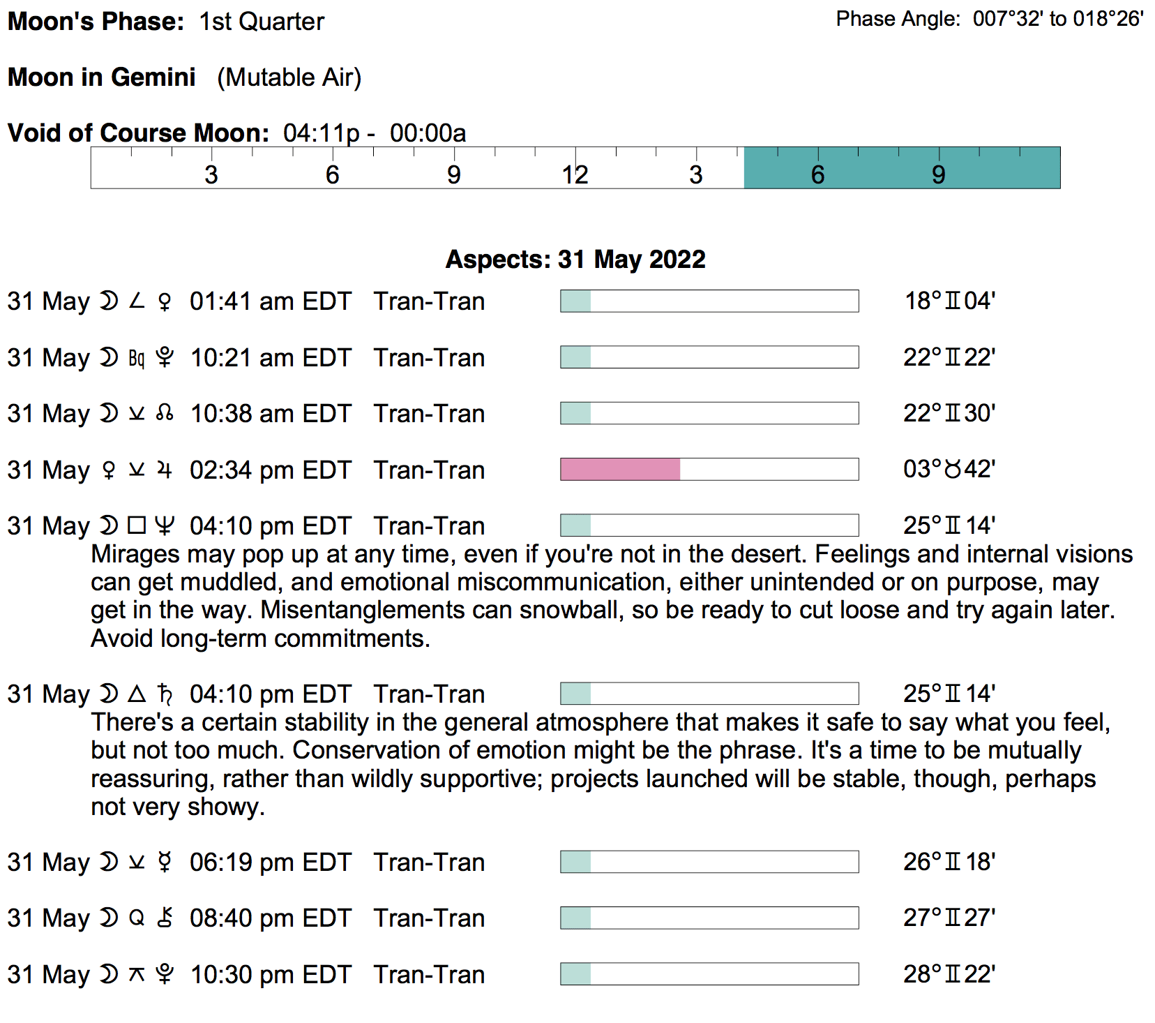The image size is (1155, 1023).
Task: Select the Neptune glyph in the Moon square row
Action: (x=165, y=526)
